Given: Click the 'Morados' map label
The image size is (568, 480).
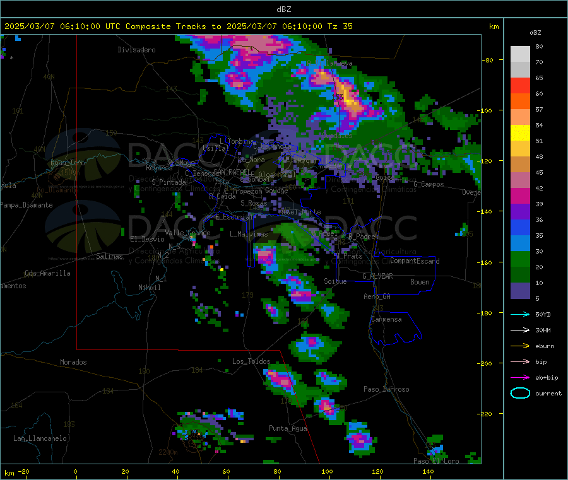Looking at the screenshot, I should click(73, 362).
